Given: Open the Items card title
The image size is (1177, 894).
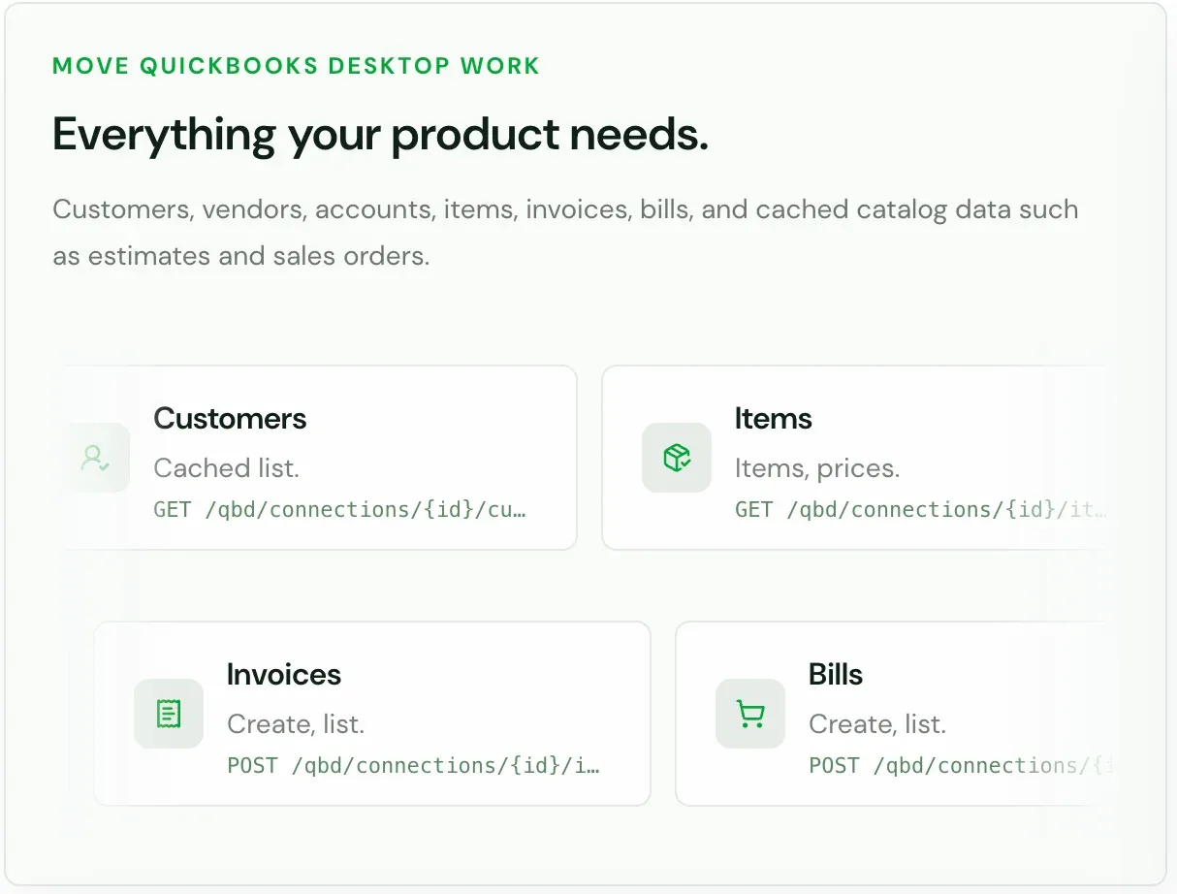Looking at the screenshot, I should (774, 419).
